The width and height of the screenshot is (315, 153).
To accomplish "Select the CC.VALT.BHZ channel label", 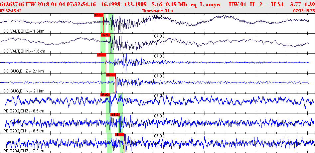I will (x=23, y=31).
